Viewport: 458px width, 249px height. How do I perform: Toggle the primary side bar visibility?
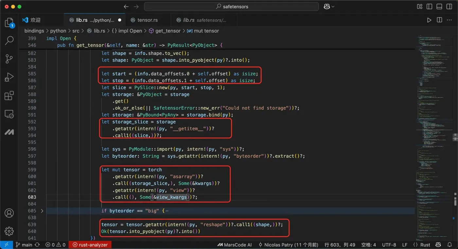pyautogui.click(x=430, y=7)
